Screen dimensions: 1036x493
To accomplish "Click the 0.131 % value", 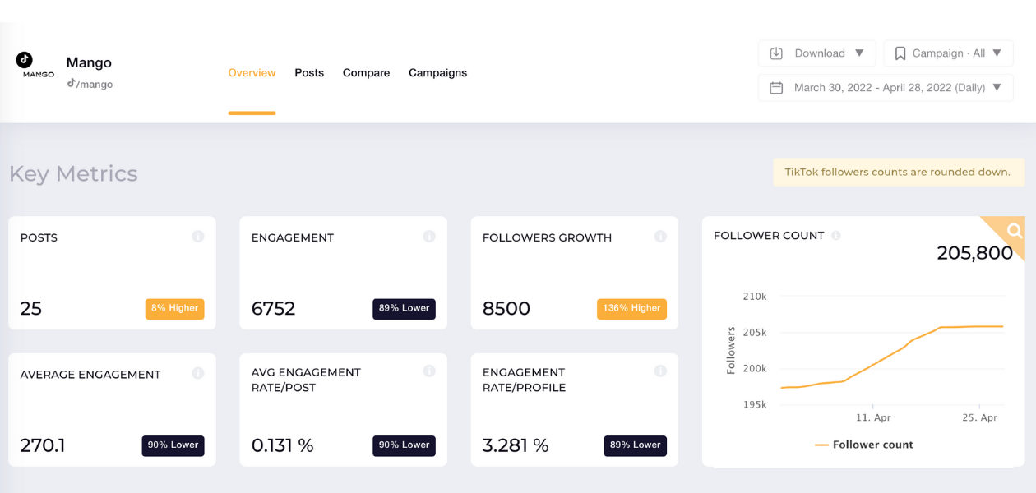I will tap(282, 445).
